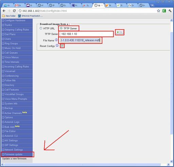This screenshot has height=167, width=174.
Task: Open Active Channels beta page
Action: tap(17, 113)
